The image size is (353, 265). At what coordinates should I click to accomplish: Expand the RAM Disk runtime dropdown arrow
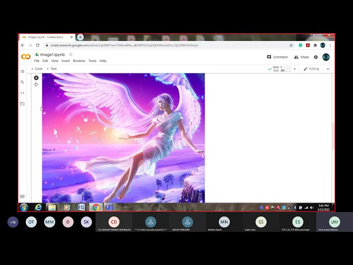295,69
